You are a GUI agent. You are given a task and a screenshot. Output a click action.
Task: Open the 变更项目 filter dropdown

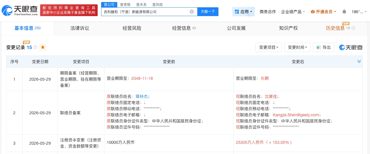click(x=269, y=47)
